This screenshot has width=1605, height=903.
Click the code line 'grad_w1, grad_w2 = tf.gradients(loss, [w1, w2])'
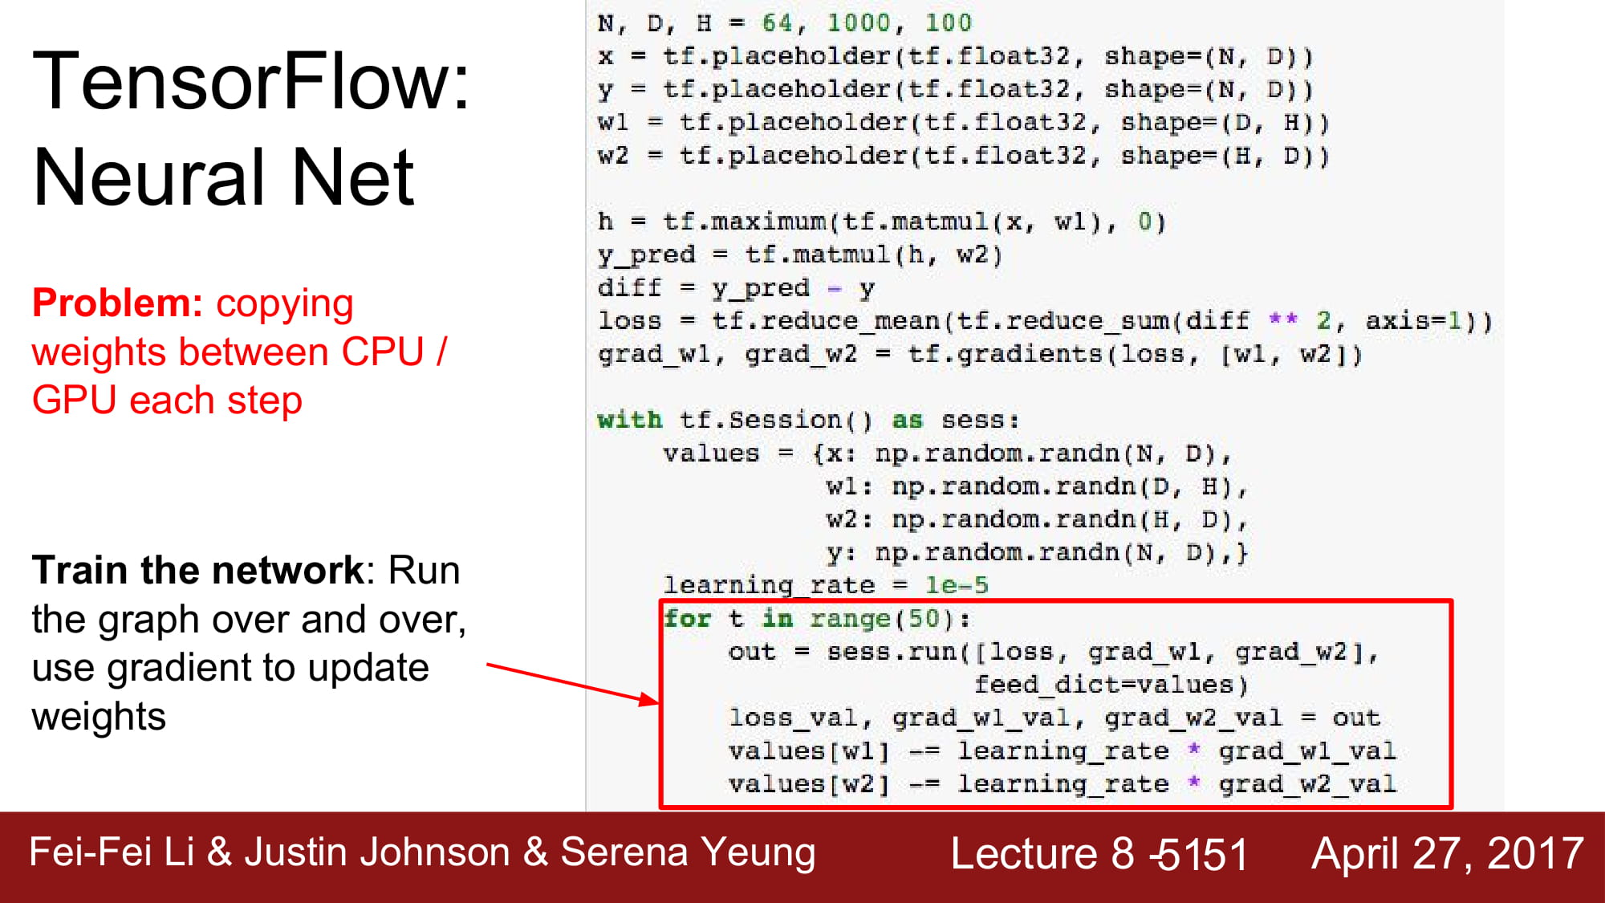tap(980, 354)
